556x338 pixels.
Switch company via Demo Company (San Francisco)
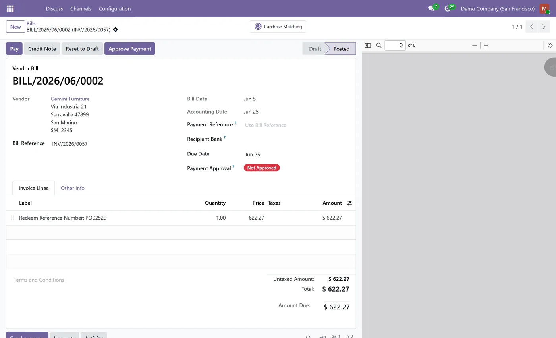pos(498,8)
